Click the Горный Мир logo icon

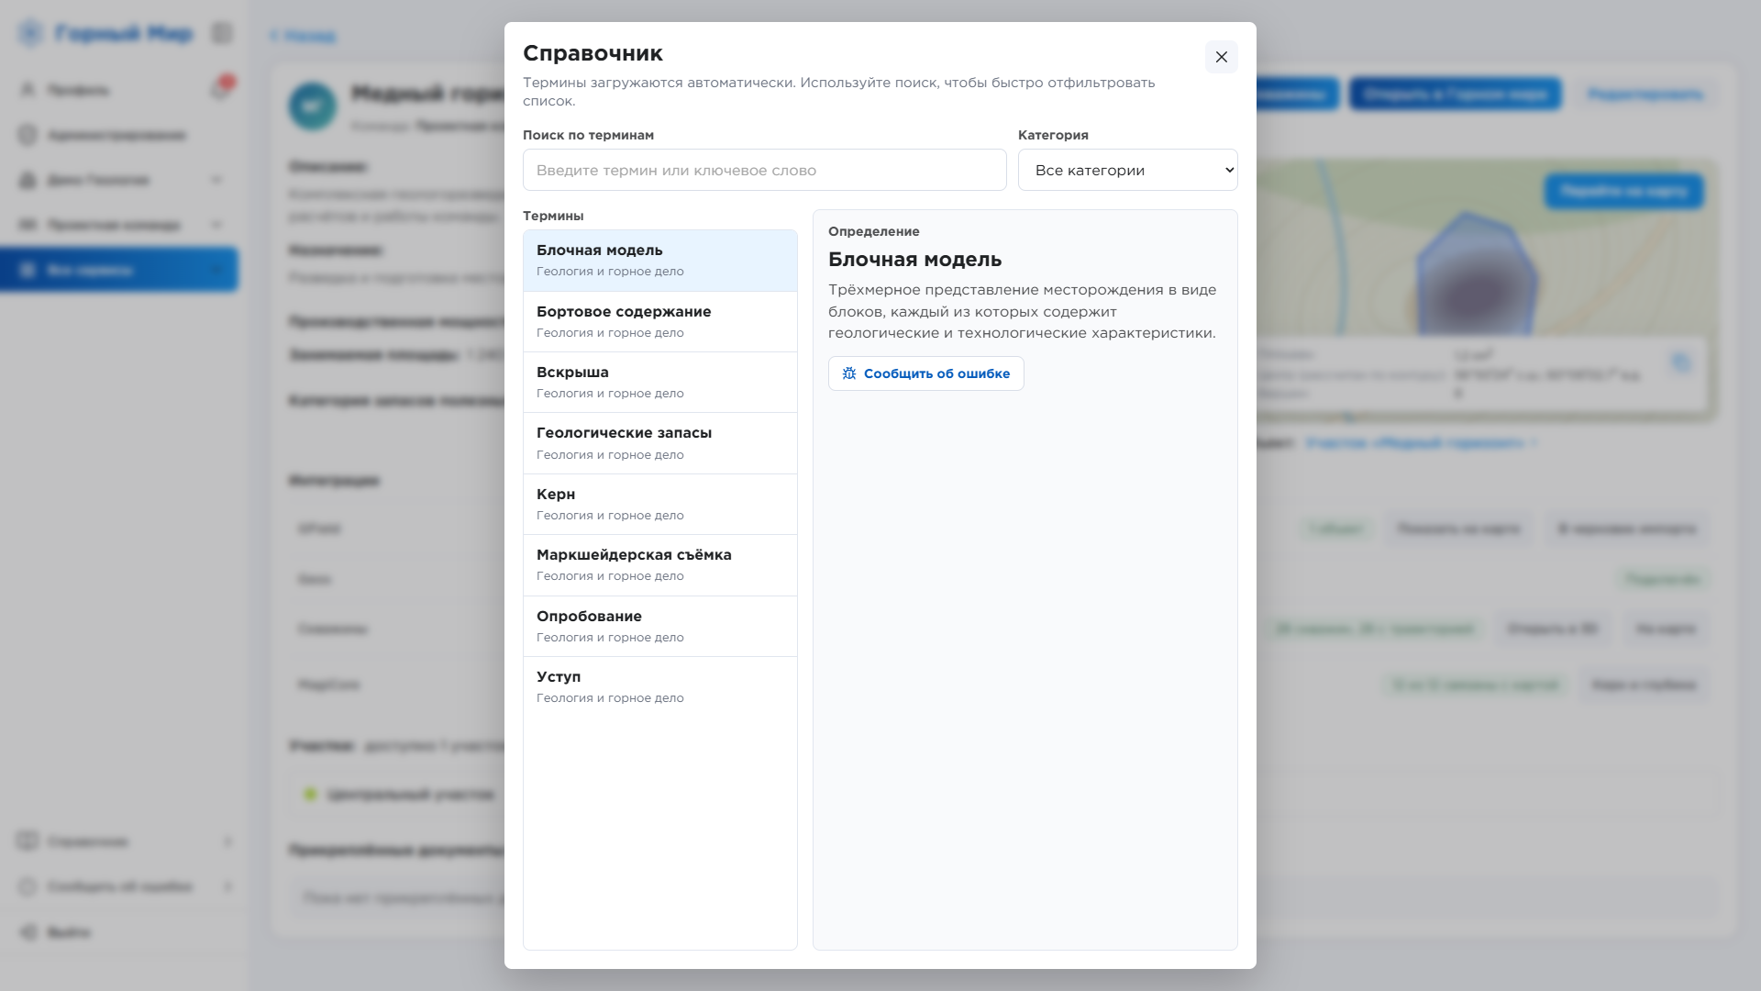tap(30, 34)
